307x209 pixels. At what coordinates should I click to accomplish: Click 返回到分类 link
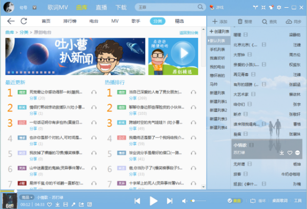(x=189, y=33)
